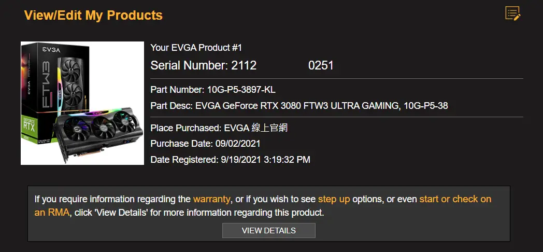Click the edit list icon at top right
This screenshot has width=543, height=252.
point(512,13)
